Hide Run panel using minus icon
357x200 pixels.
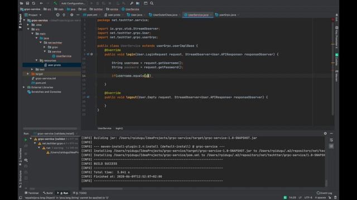331,133
